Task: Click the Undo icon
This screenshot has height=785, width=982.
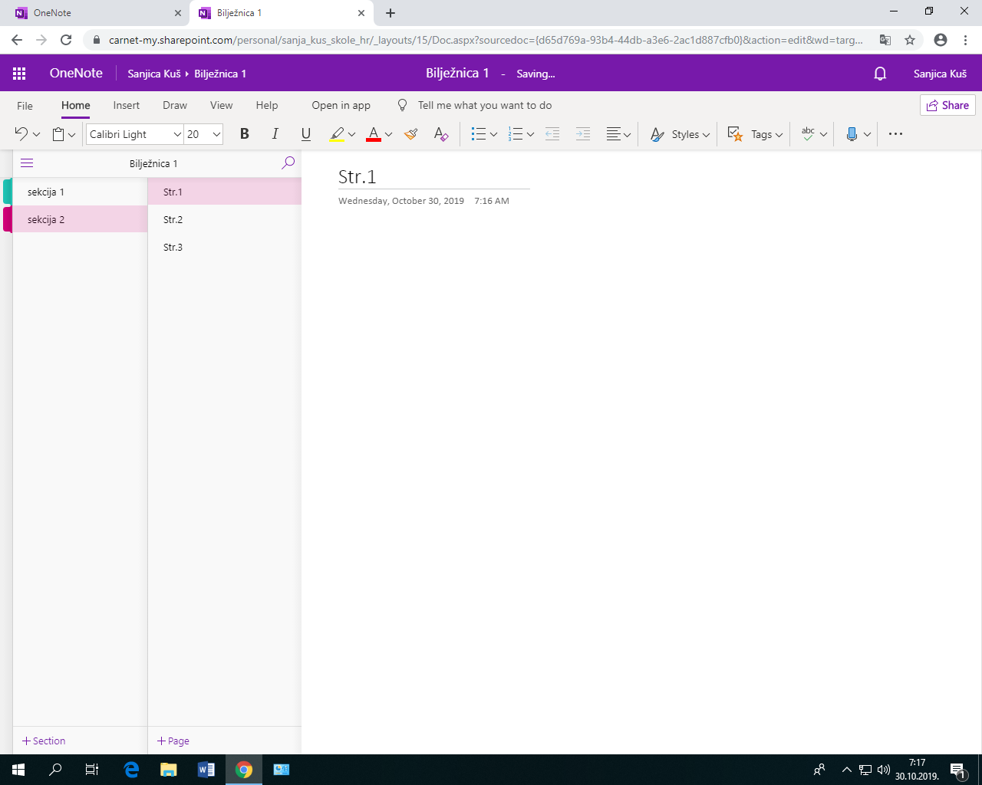Action: tap(21, 134)
